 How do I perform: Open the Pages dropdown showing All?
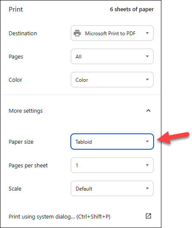point(112,56)
